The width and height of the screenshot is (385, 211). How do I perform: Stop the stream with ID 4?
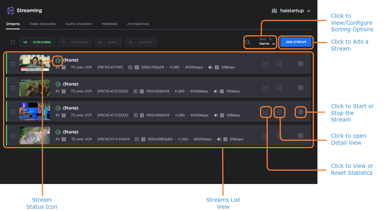301,136
